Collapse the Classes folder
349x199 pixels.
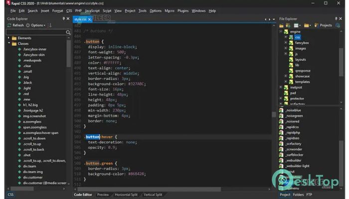point(8,43)
